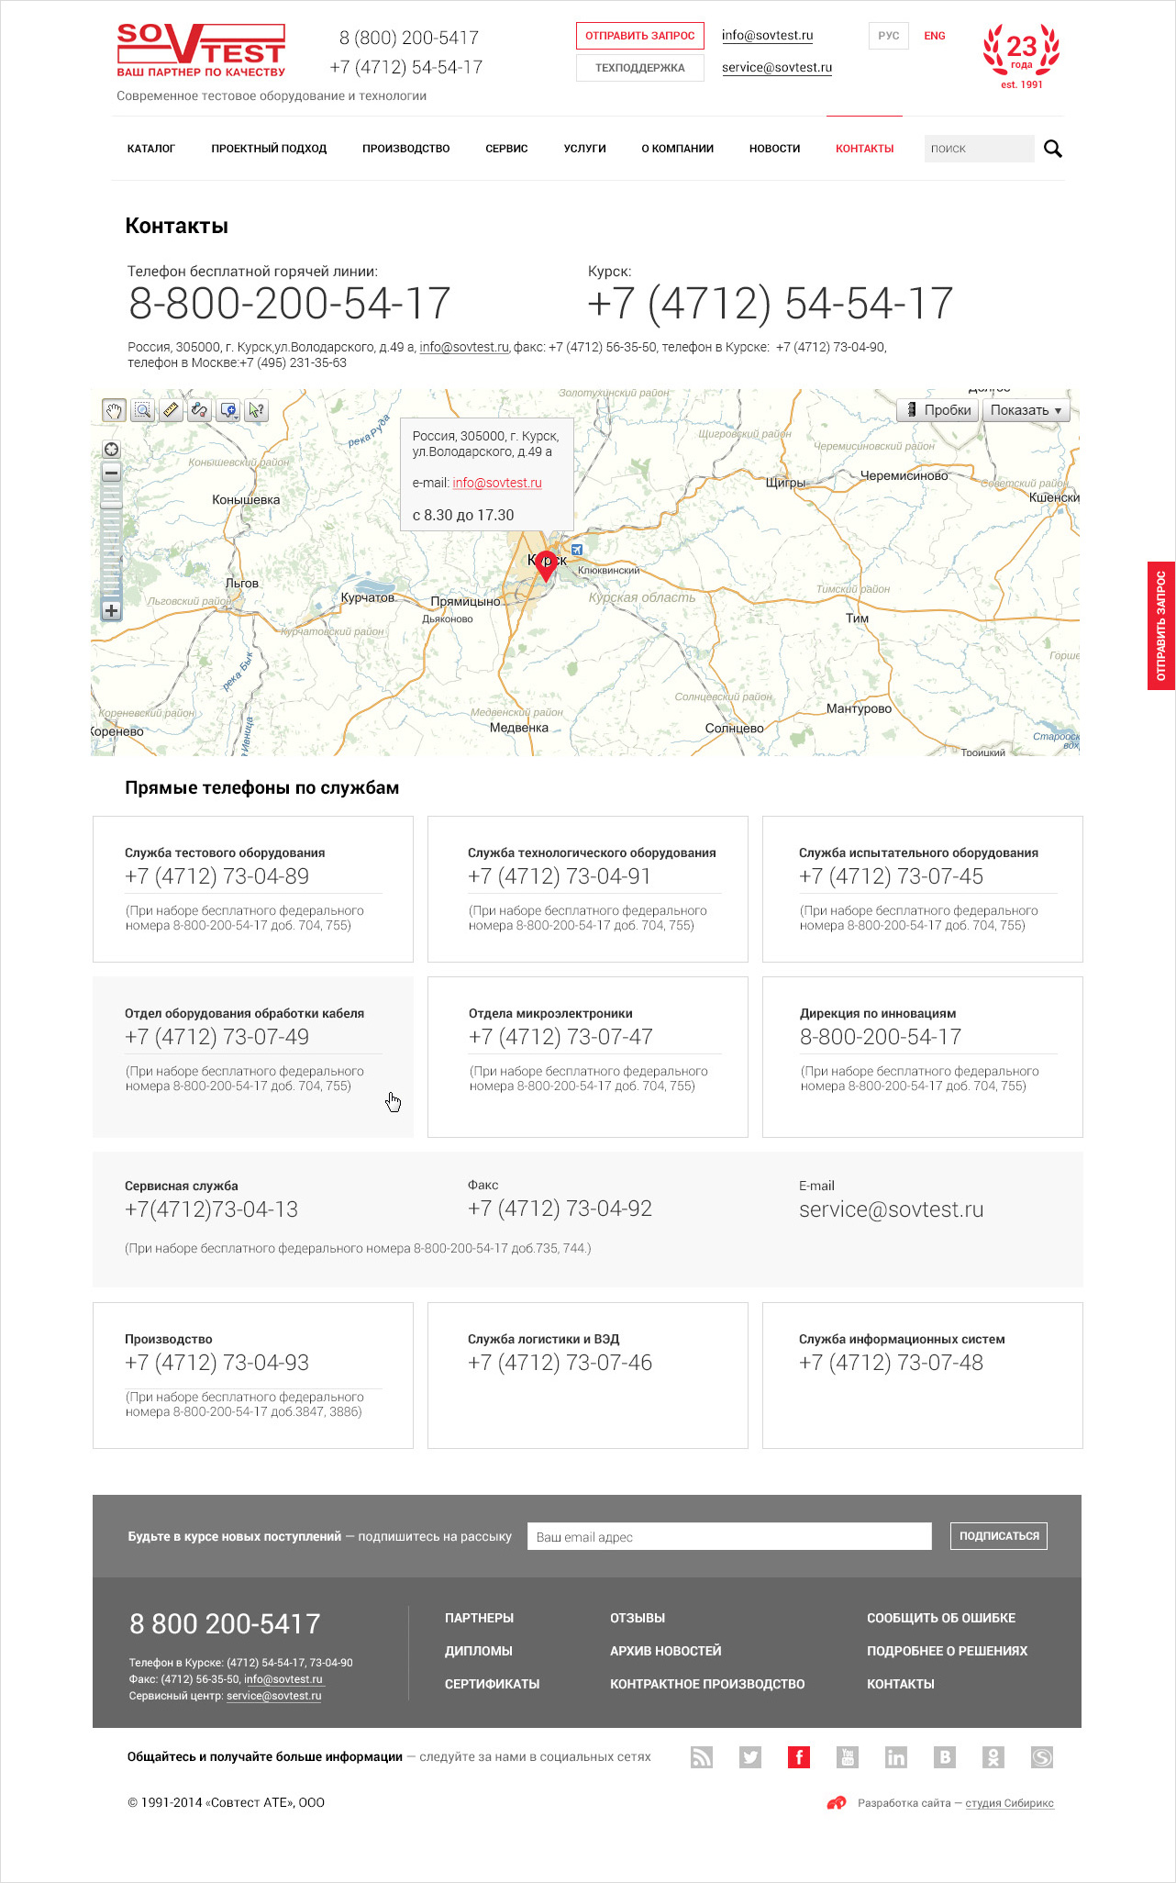Open the add placemark tool on map

[228, 410]
